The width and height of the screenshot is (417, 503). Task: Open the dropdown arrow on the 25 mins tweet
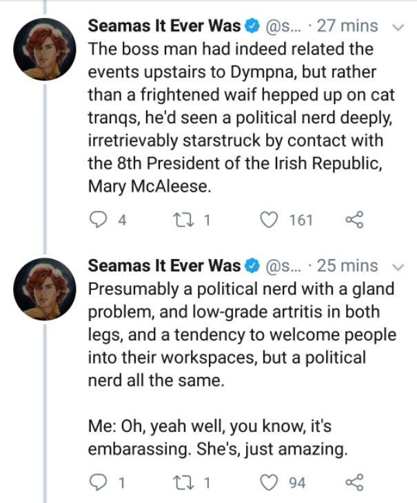pyautogui.click(x=398, y=267)
